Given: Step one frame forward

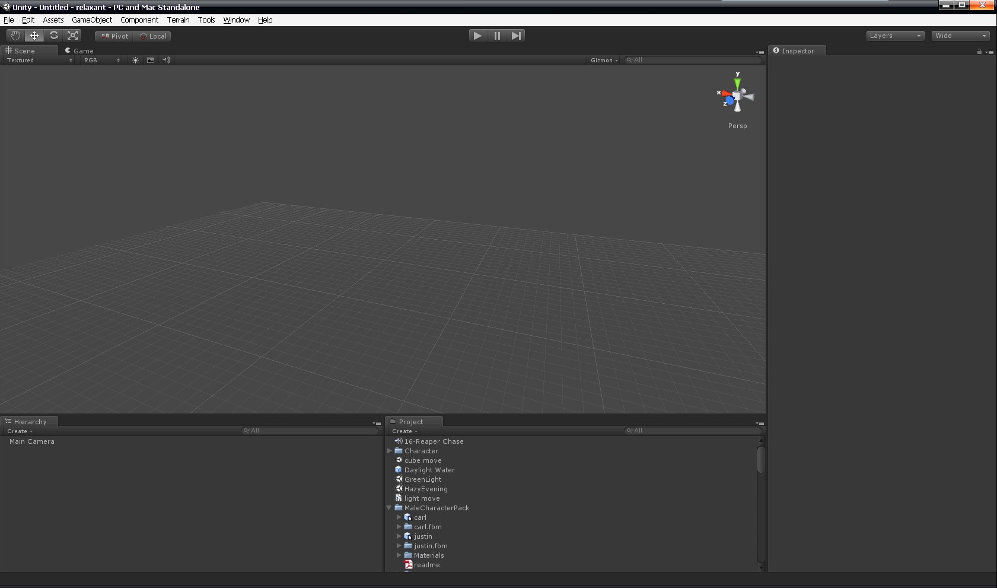Looking at the screenshot, I should [x=516, y=36].
